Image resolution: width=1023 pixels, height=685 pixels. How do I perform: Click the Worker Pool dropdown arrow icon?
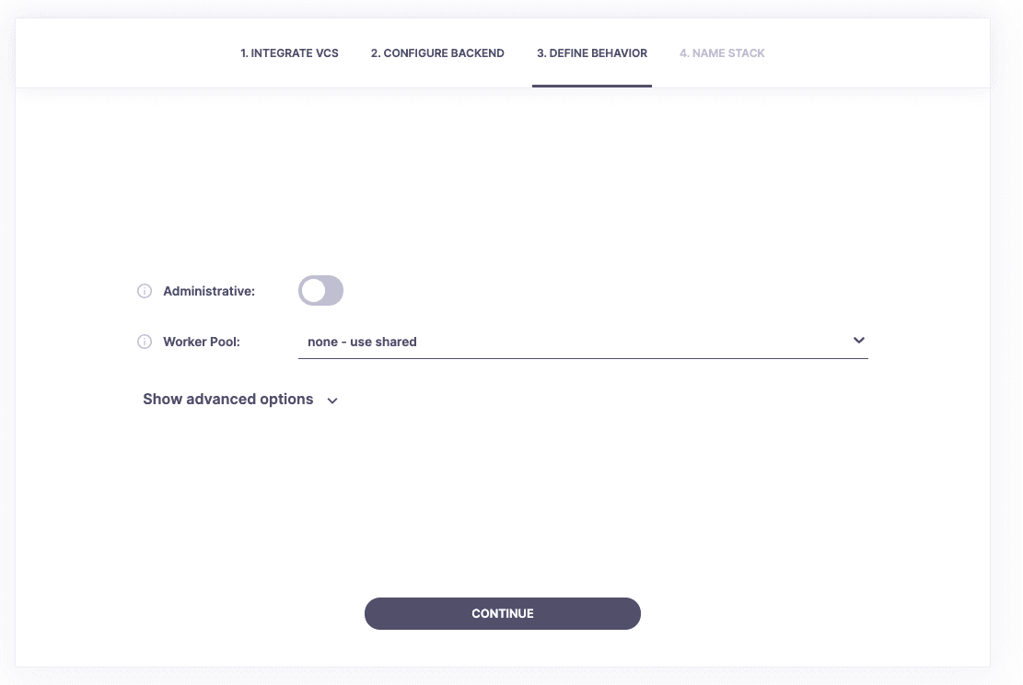pos(858,340)
